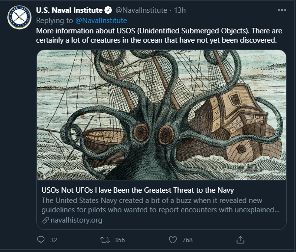The image size is (296, 252).
Task: Click the reply speech bubble icon
Action: (41, 240)
